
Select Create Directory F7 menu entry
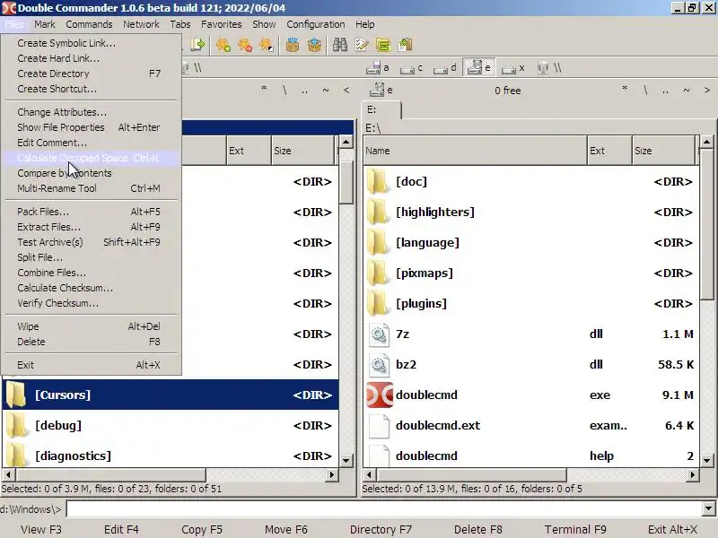[x=90, y=74]
